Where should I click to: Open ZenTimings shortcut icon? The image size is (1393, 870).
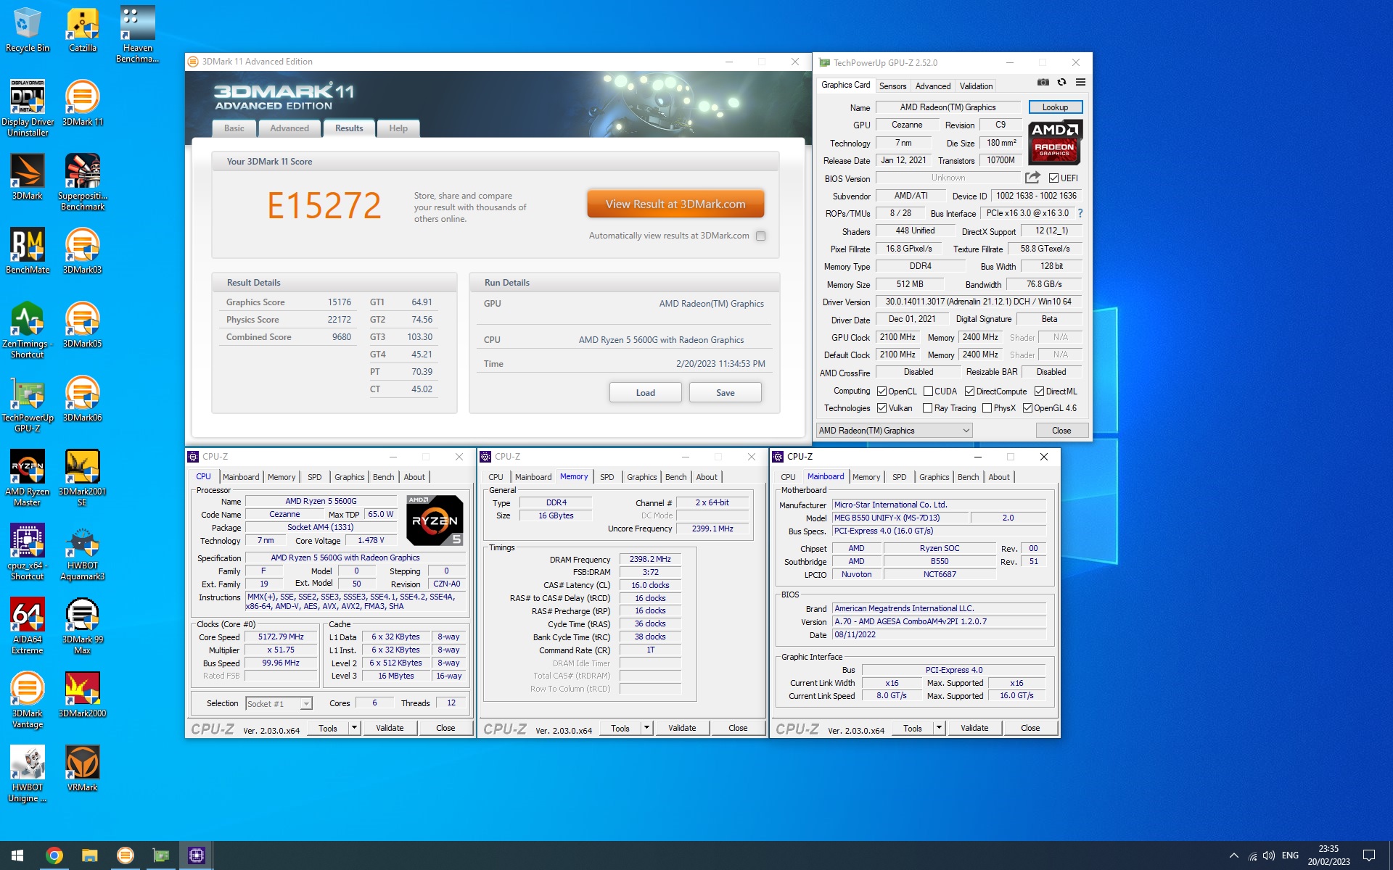[28, 330]
